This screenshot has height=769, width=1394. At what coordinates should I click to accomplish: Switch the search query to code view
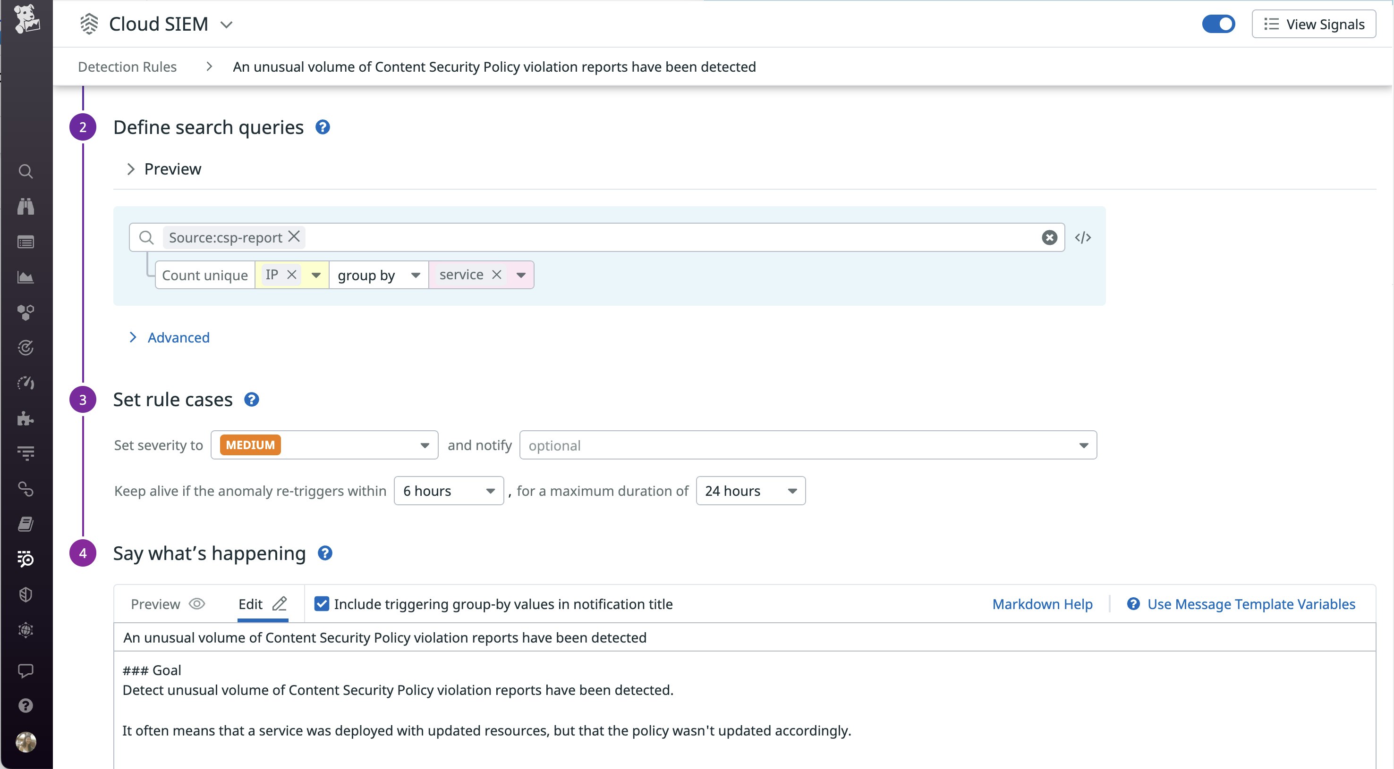click(x=1083, y=237)
